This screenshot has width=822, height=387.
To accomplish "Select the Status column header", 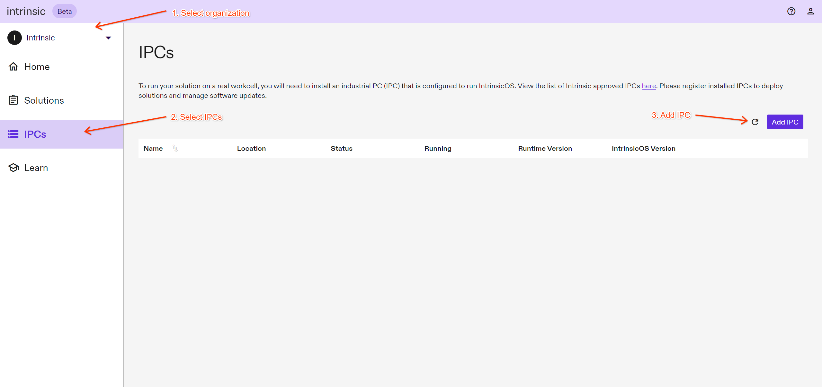I will (341, 148).
